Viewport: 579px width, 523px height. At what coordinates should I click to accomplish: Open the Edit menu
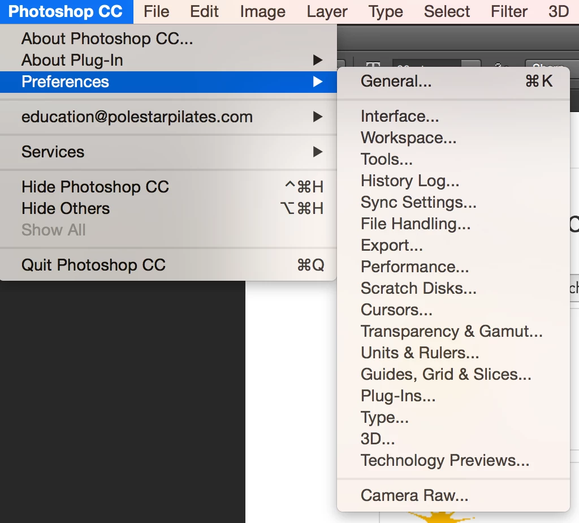(x=204, y=11)
